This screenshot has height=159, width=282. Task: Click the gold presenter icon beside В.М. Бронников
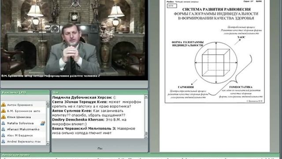4,111
